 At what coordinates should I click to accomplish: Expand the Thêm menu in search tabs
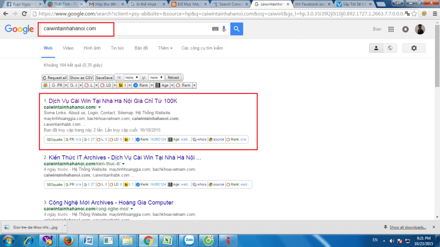click(x=165, y=48)
